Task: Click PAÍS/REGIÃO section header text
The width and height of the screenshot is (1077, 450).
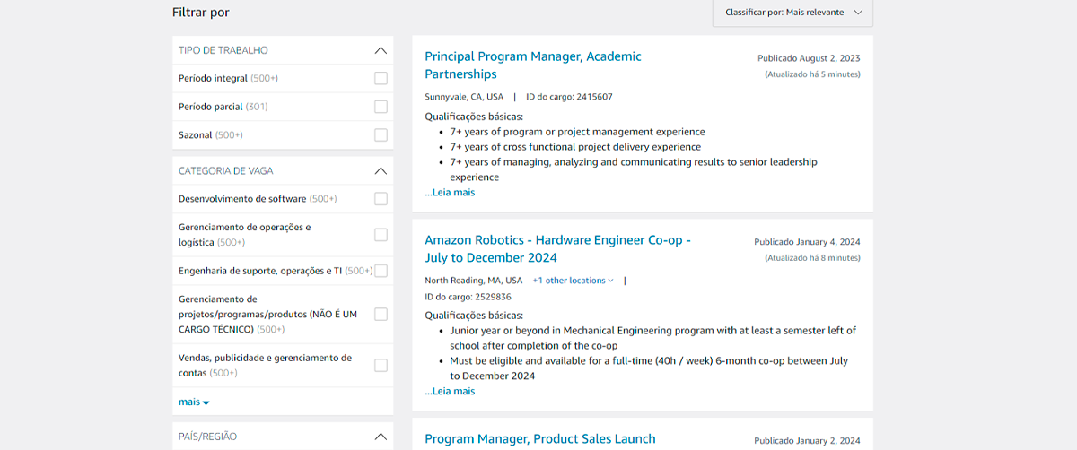Action: click(208, 437)
